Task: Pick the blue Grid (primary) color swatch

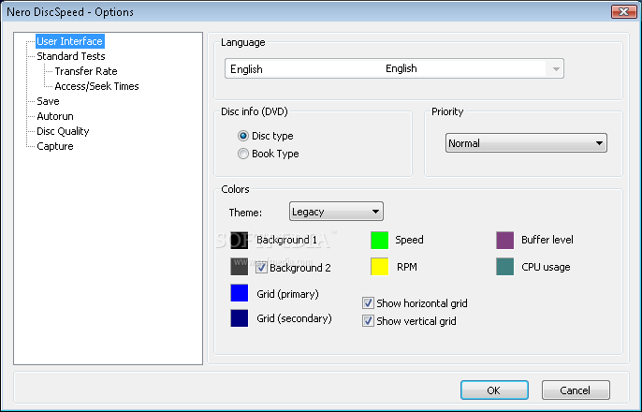Action: 240,293
